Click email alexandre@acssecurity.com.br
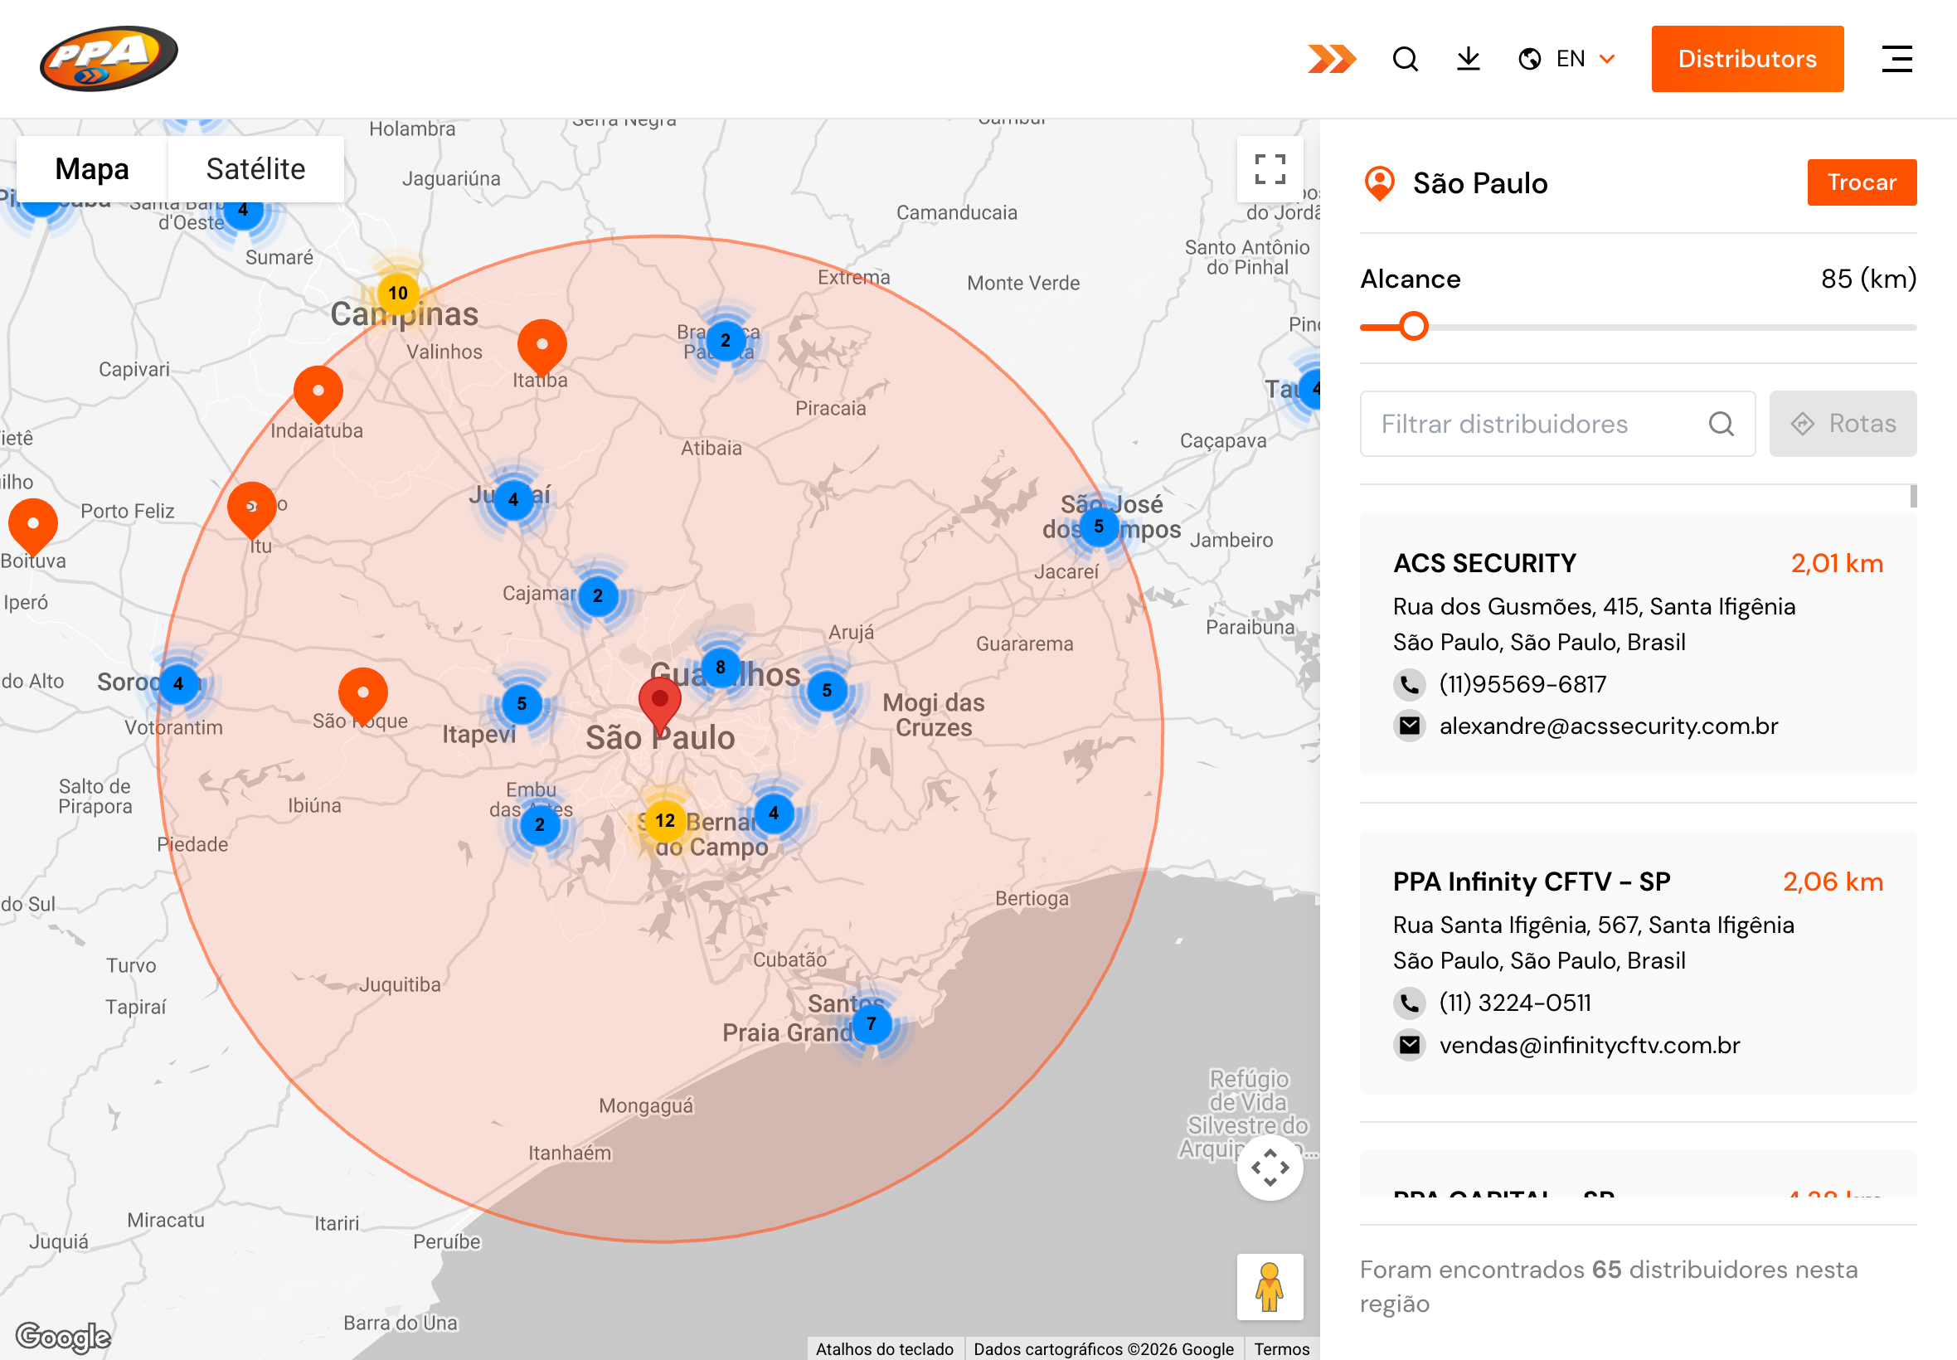1957x1360 pixels. [x=1608, y=726]
